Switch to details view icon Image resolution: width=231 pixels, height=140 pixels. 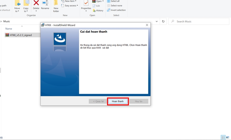coord(223,137)
